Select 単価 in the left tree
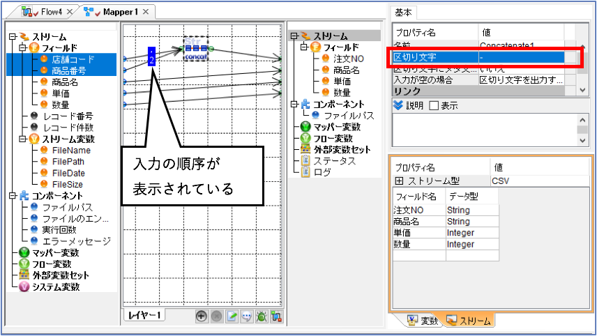 pyautogui.click(x=61, y=93)
